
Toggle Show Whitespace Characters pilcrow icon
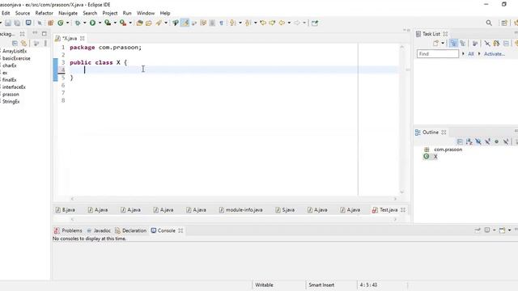click(221, 23)
